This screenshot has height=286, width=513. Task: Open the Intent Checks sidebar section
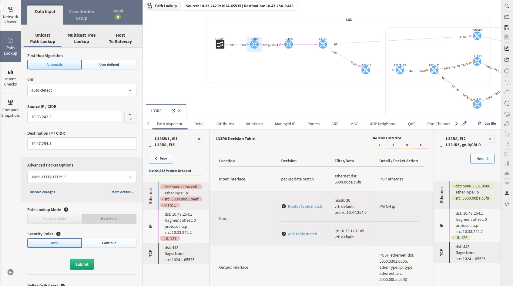pyautogui.click(x=10, y=78)
